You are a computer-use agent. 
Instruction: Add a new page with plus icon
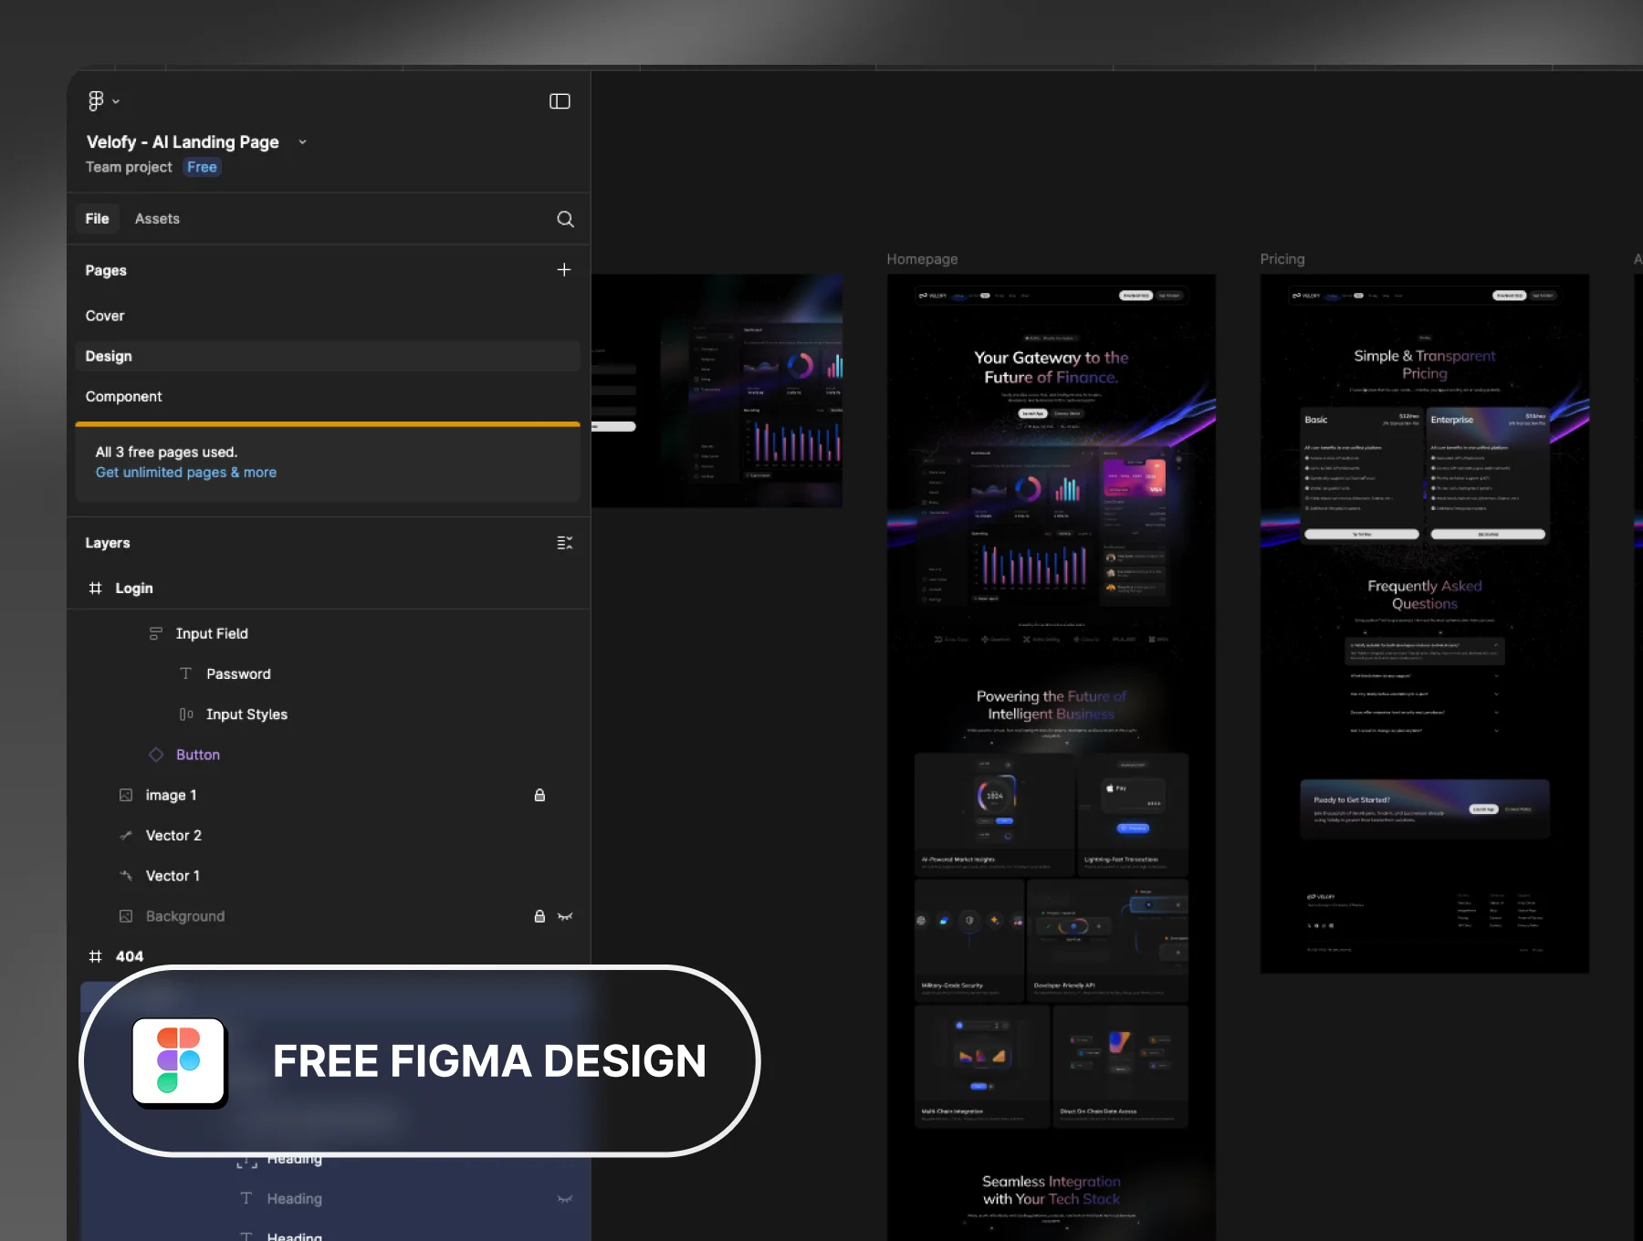[564, 270]
